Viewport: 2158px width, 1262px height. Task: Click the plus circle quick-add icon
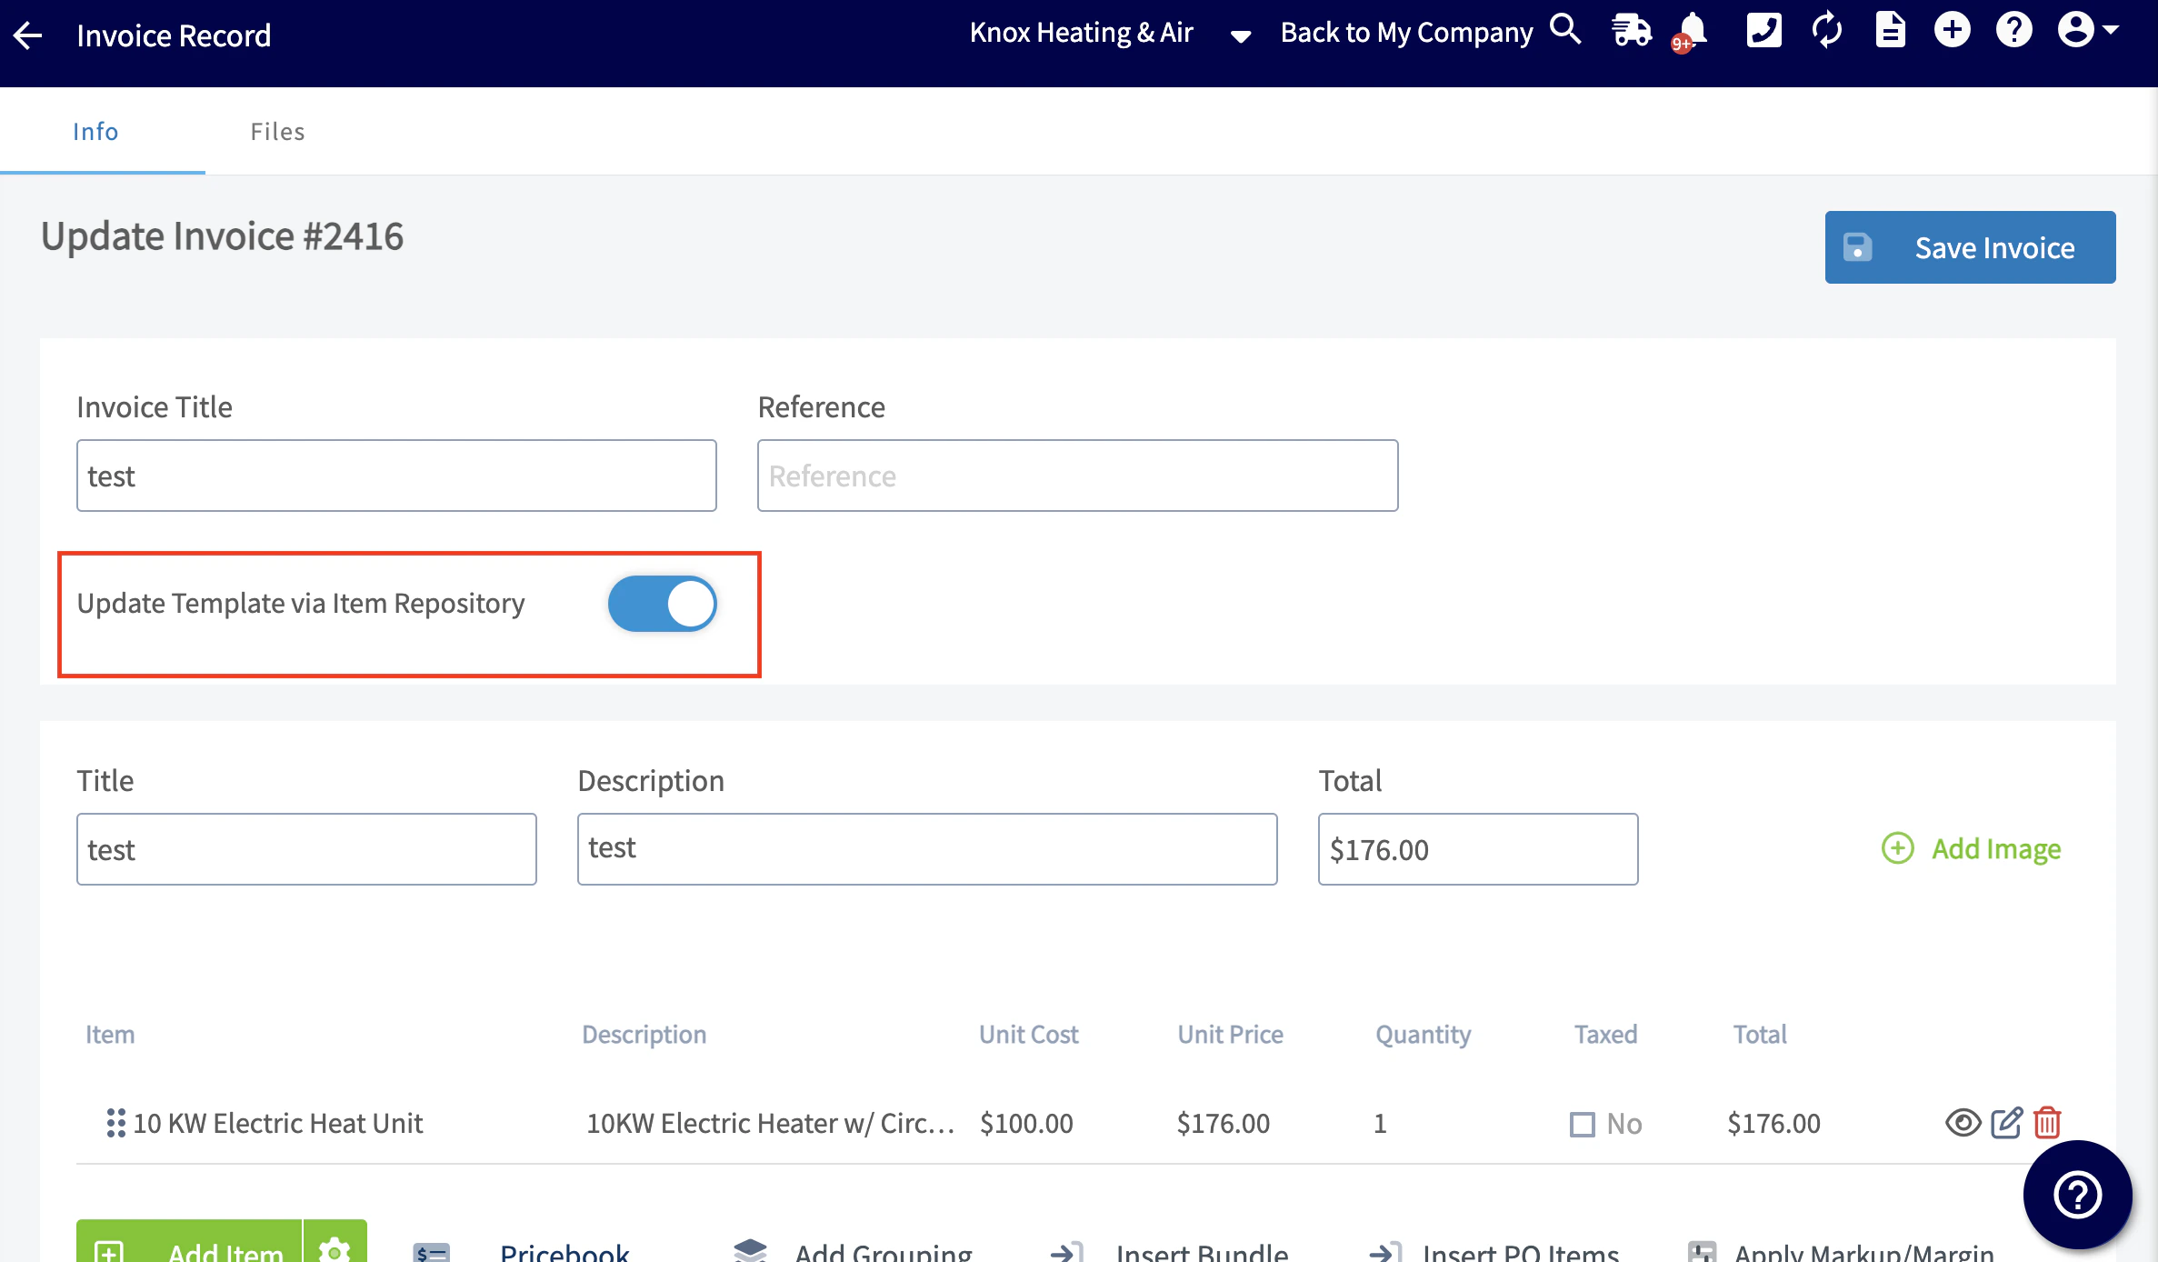coord(1952,31)
